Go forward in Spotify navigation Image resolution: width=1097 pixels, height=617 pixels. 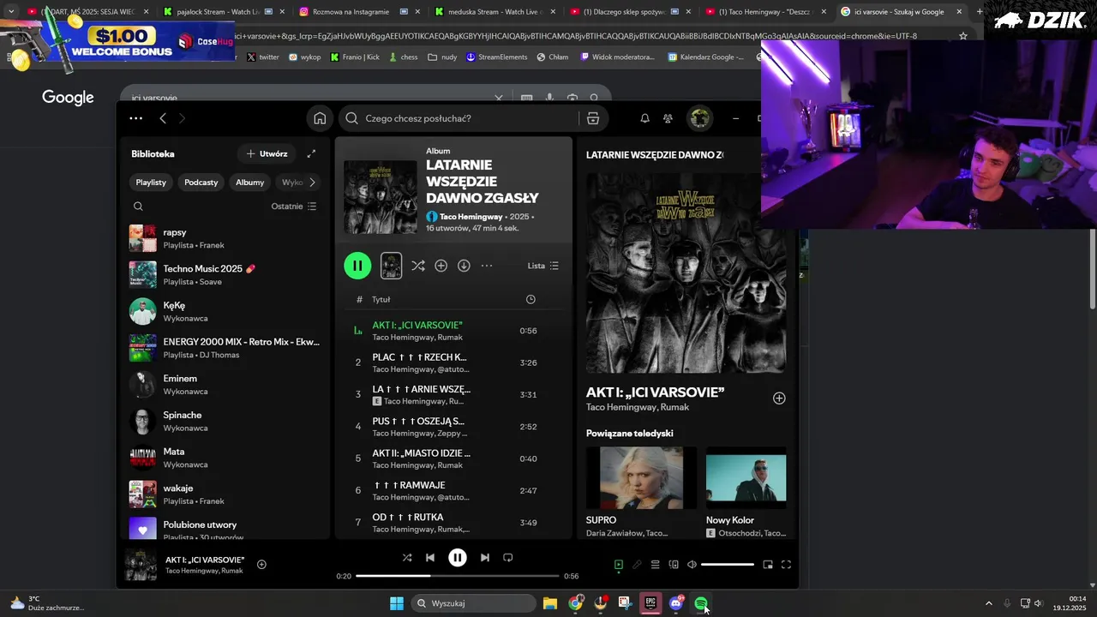click(182, 118)
